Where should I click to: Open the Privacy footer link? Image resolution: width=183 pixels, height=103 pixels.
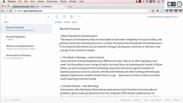(x=176, y=100)
